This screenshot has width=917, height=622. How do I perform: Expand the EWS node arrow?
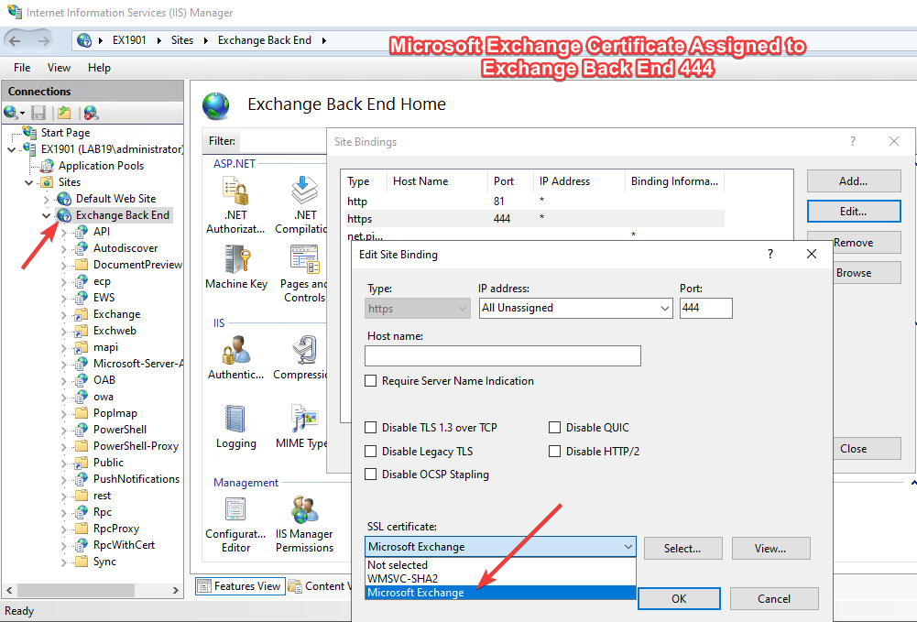point(64,298)
